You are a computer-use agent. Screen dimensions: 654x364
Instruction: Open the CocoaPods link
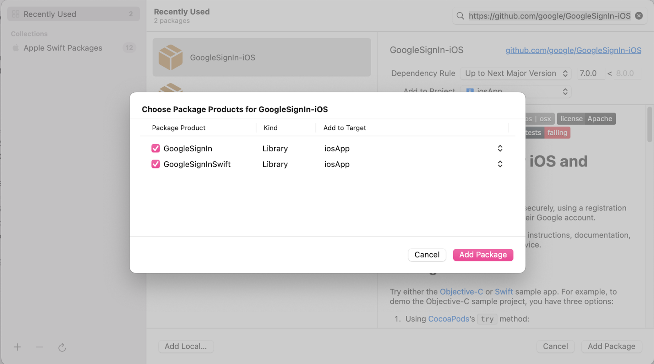pyautogui.click(x=448, y=319)
